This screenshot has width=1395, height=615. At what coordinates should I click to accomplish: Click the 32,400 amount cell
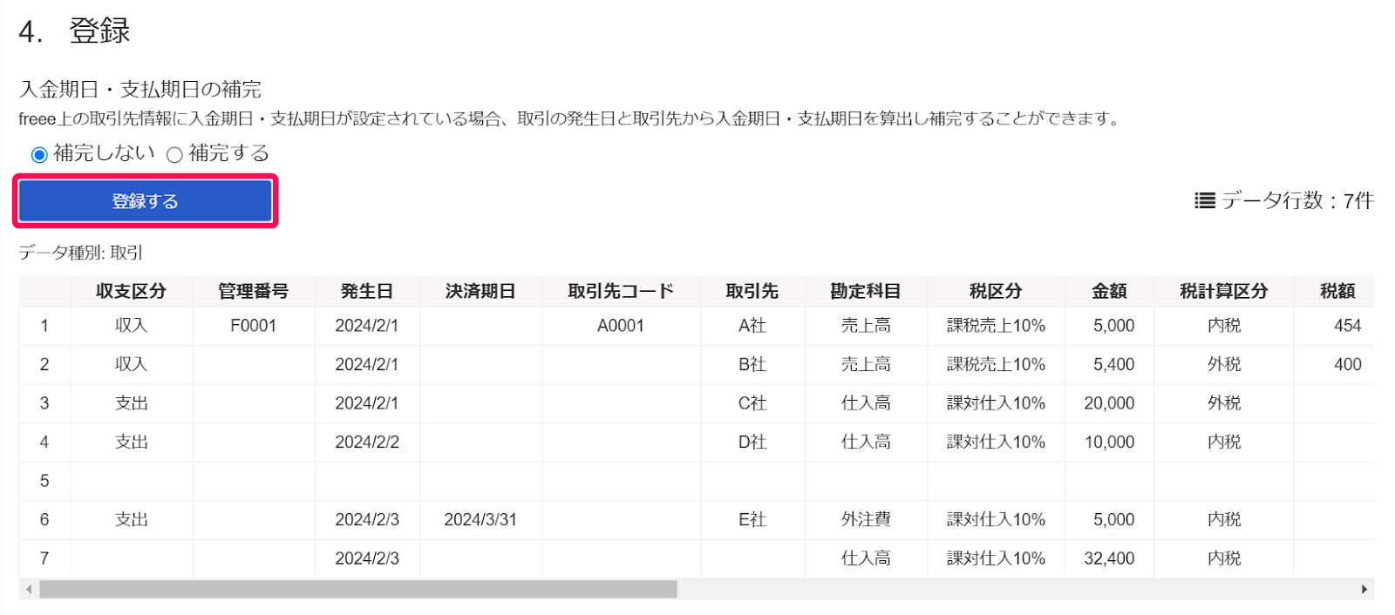(1109, 558)
